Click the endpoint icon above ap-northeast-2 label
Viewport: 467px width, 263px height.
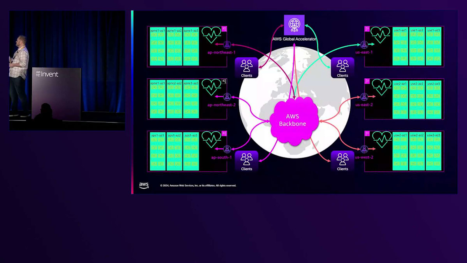click(227, 97)
